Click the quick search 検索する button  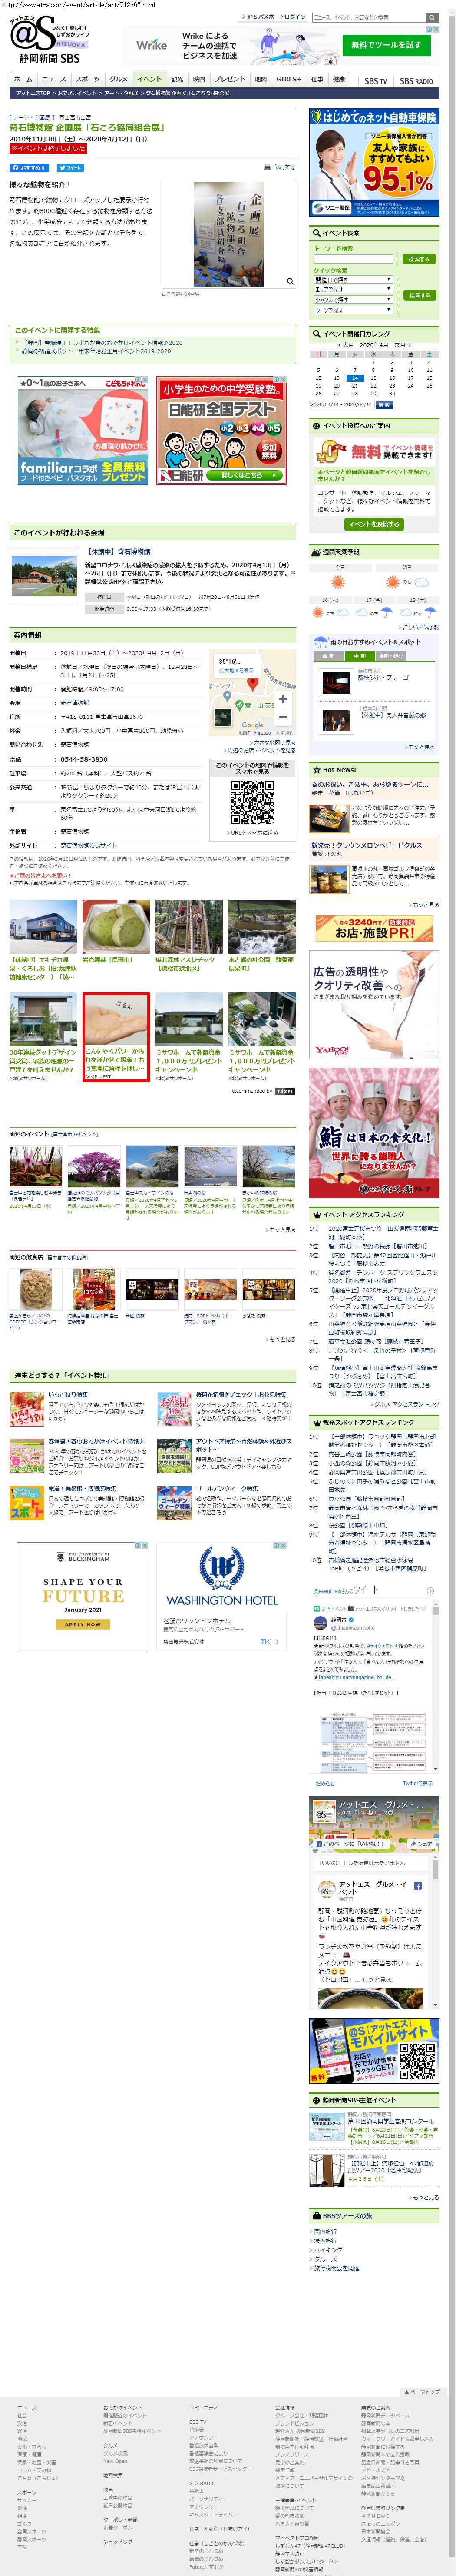(x=419, y=295)
